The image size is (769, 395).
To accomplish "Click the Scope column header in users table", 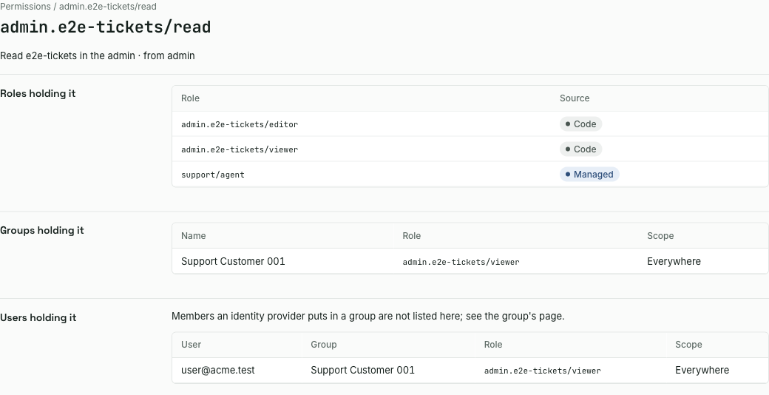I will [688, 345].
